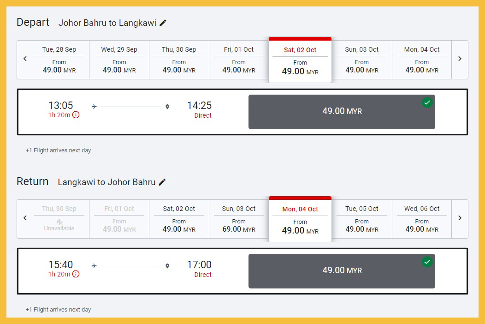Choose Tue, 05 Oct return date
This screenshot has height=324, width=485.
pos(362,219)
